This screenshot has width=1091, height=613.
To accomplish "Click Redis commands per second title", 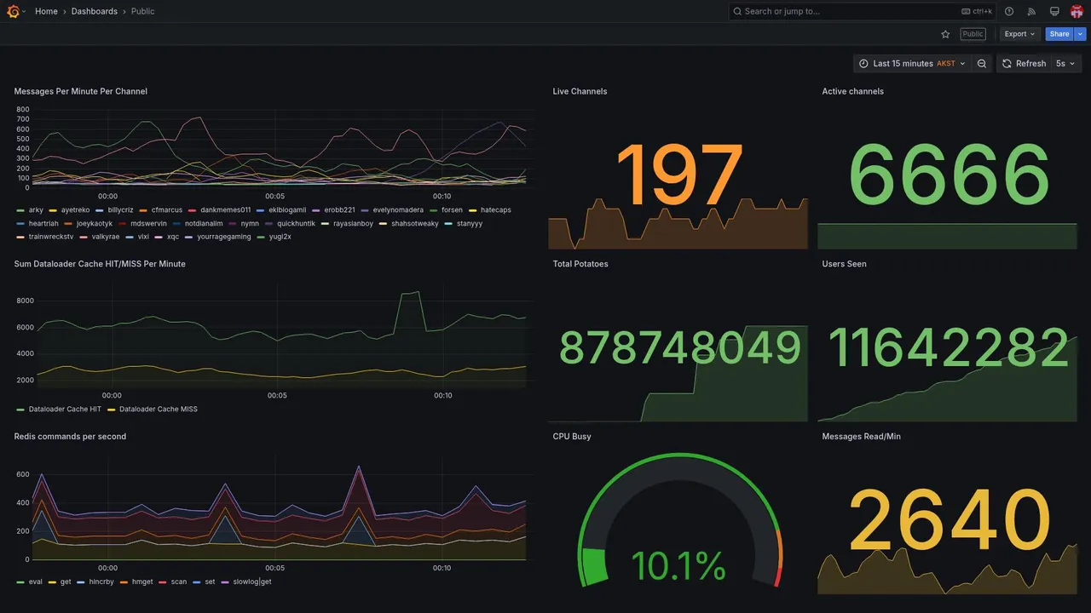I will point(70,437).
